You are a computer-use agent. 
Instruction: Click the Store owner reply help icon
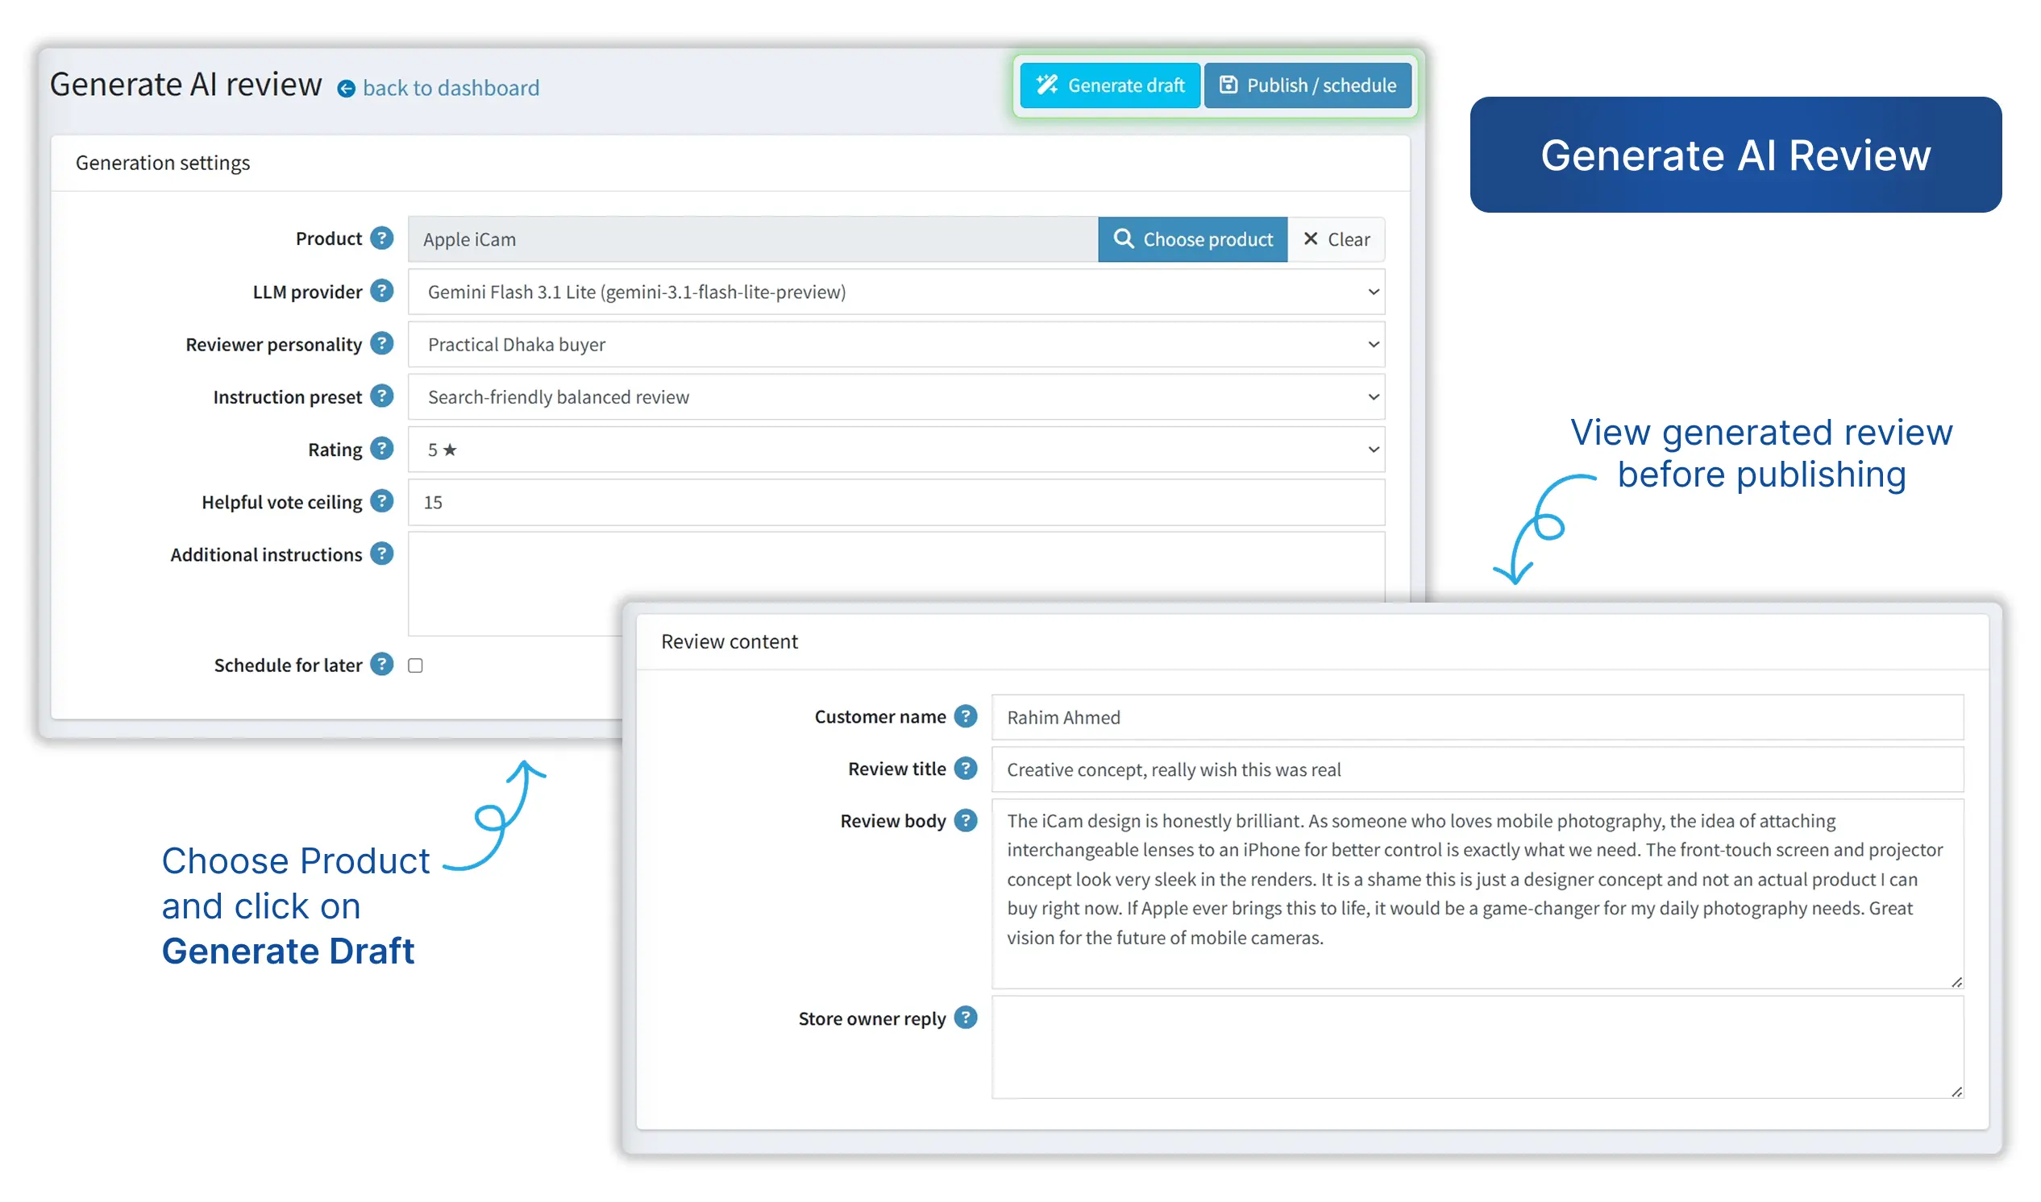966,1018
